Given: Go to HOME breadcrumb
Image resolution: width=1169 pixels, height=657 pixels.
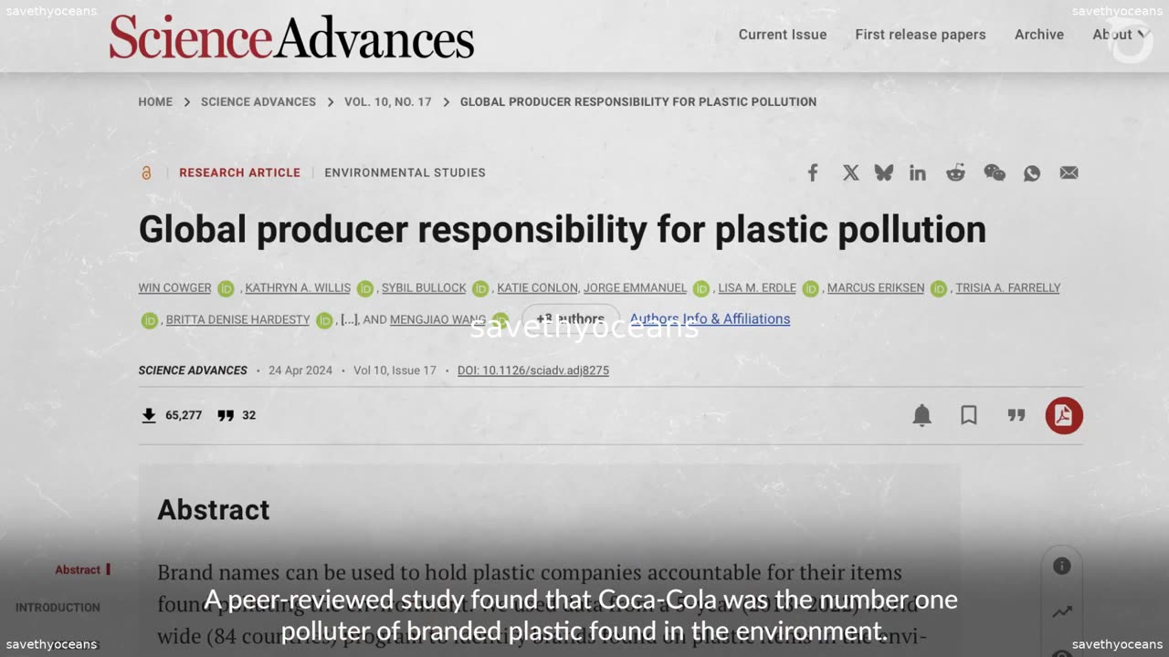Looking at the screenshot, I should point(155,101).
